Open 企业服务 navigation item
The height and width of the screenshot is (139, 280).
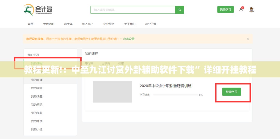coord(109,24)
